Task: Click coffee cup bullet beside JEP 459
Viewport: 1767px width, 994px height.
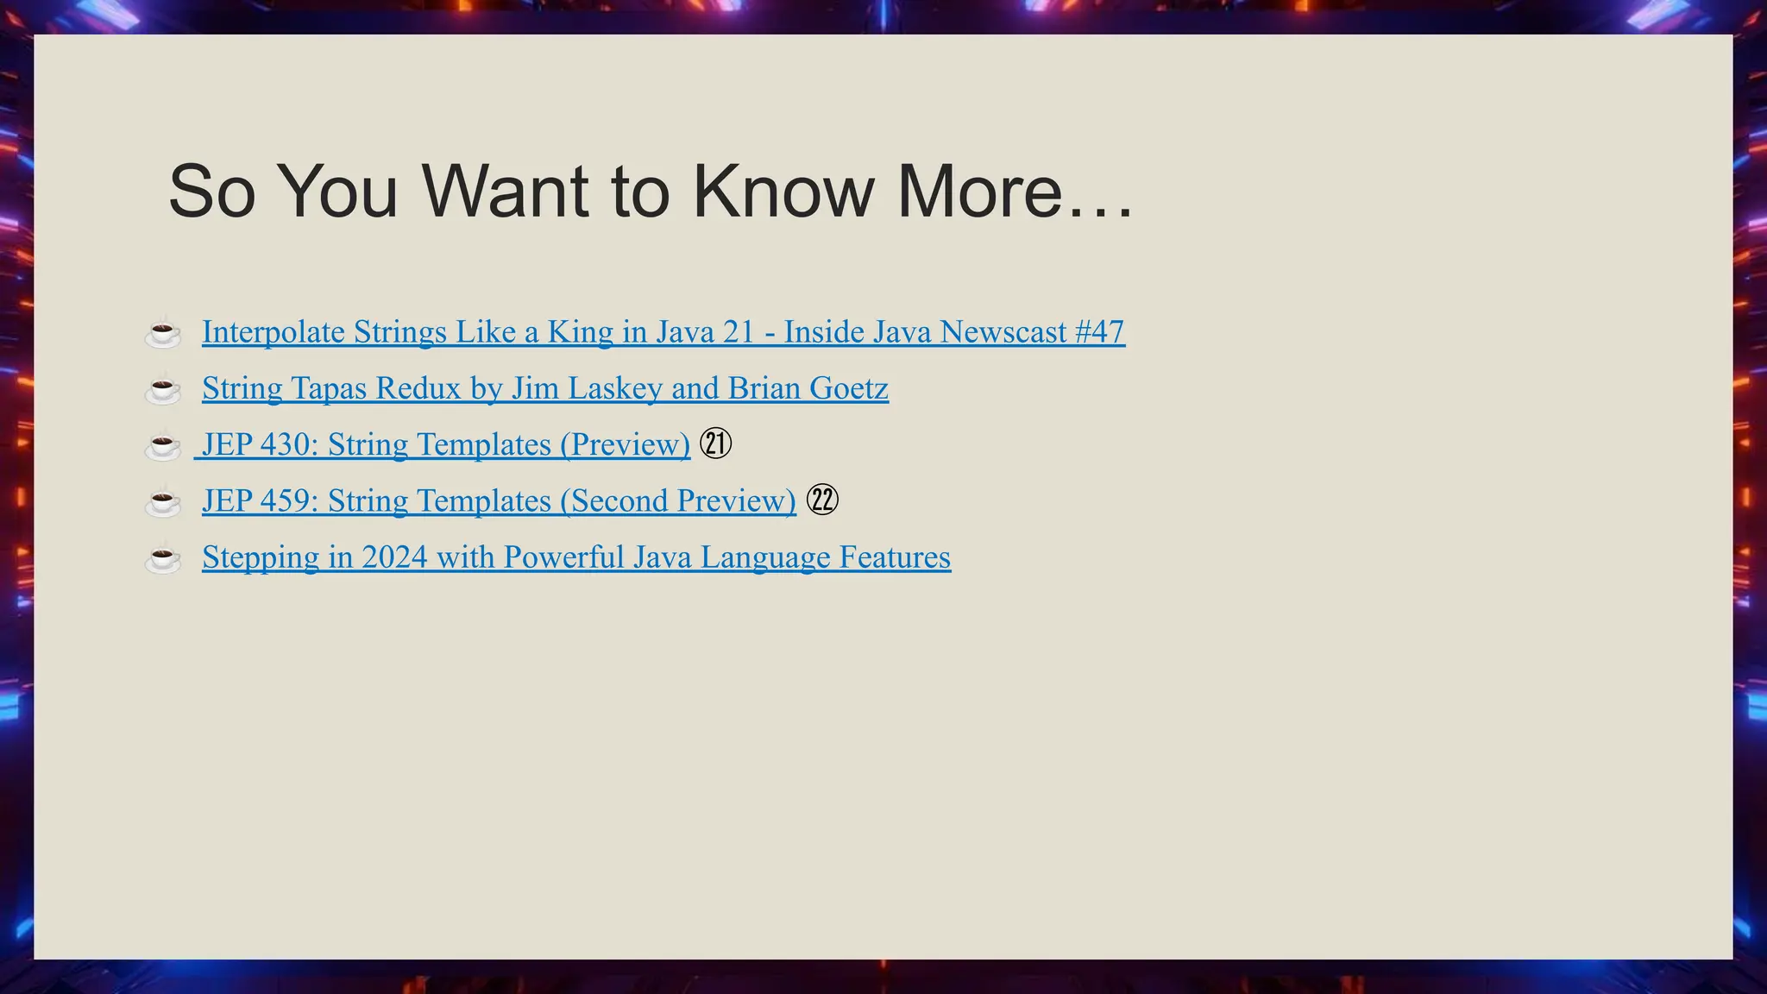Action: pyautogui.click(x=162, y=502)
